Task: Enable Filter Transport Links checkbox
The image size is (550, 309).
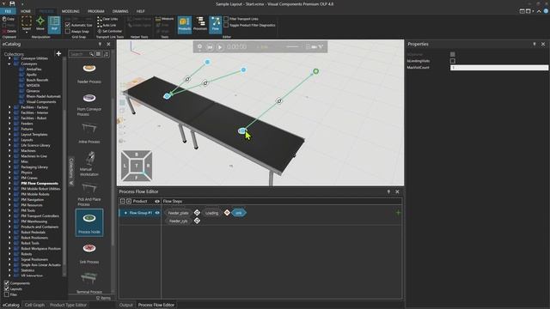Action: 226,19
